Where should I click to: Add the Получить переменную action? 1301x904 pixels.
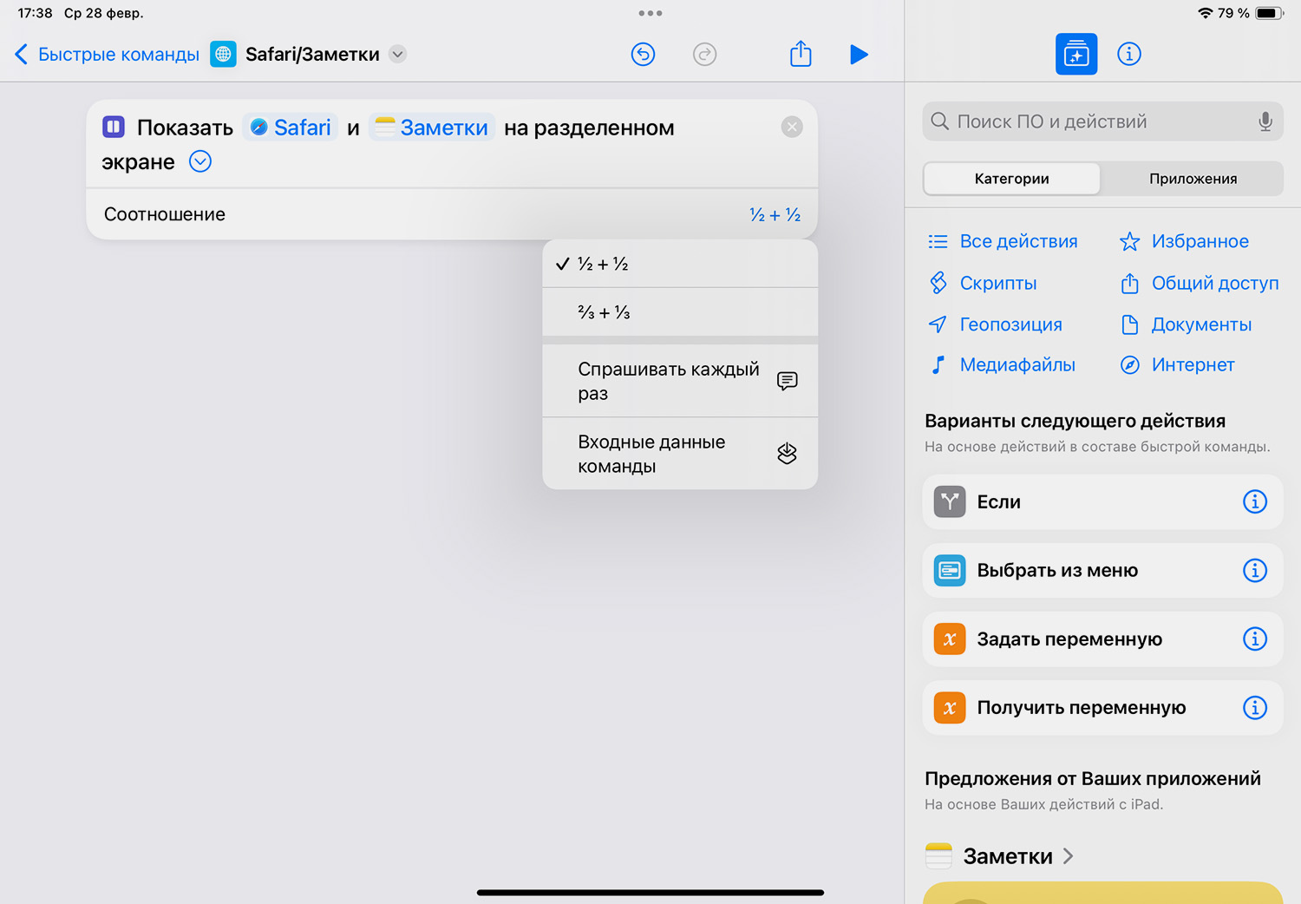tap(1102, 708)
